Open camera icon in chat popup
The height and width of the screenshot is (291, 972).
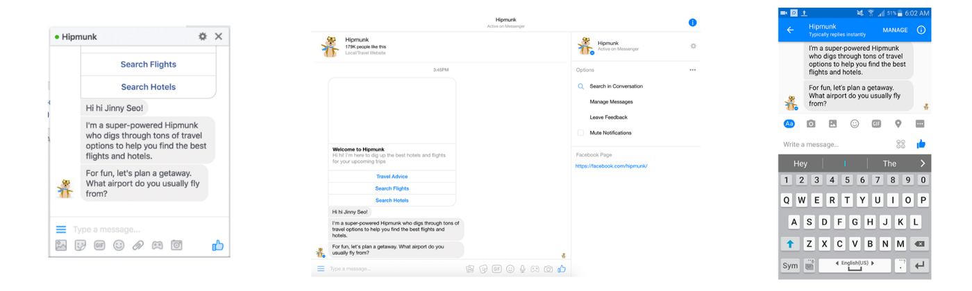[176, 245]
